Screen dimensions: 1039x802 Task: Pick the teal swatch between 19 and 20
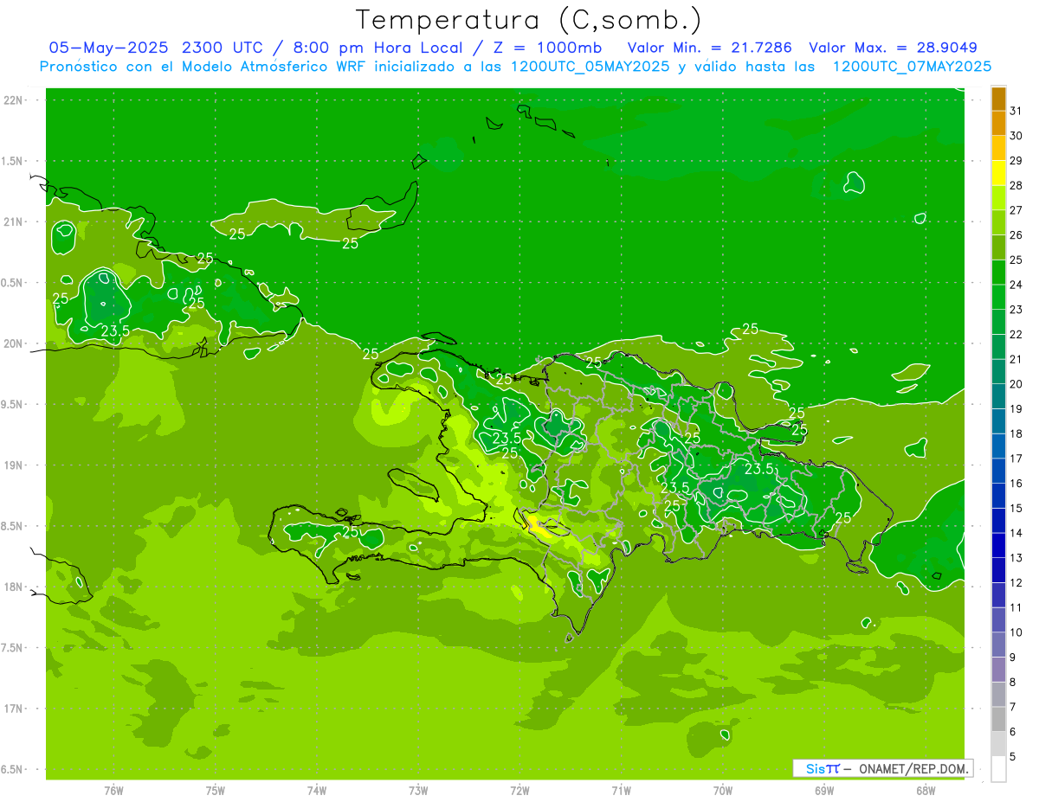[998, 396]
